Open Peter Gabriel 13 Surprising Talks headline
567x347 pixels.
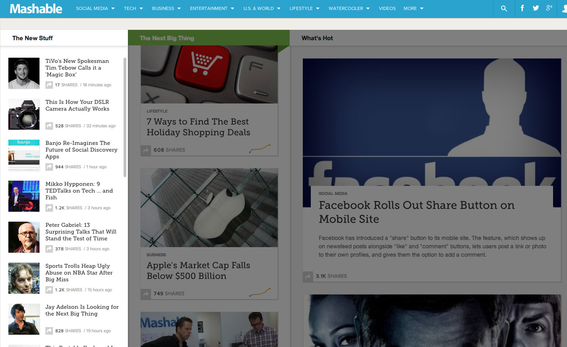coord(81,232)
